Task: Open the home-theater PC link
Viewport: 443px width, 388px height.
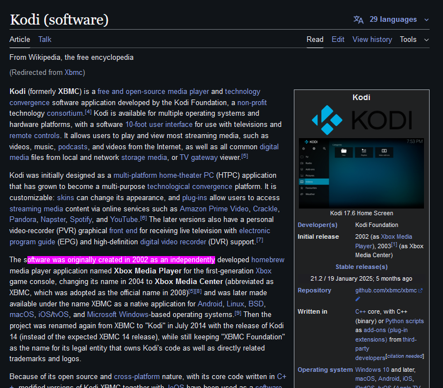Action: 187,176
